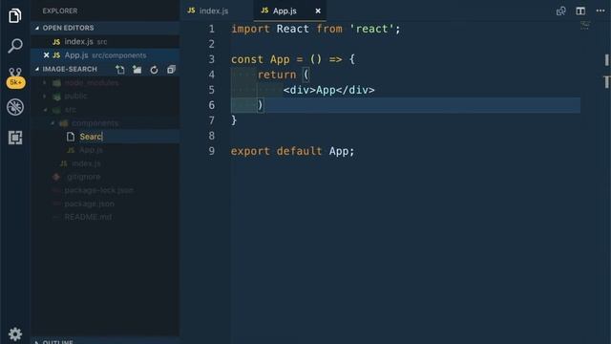Screen dimensions: 611x344
Task: Expand the node_modules folder
Action: (92, 83)
